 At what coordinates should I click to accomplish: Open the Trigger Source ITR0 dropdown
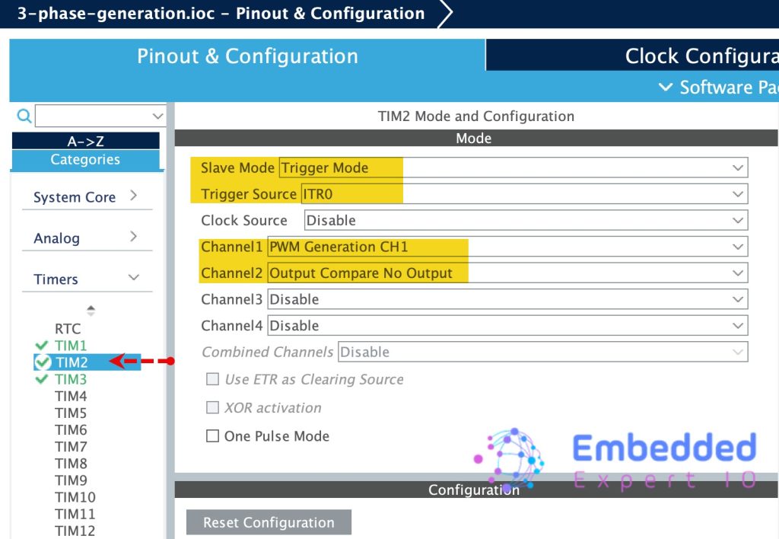(x=524, y=194)
